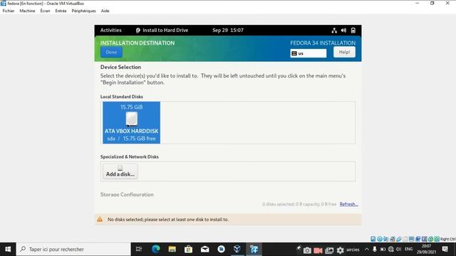This screenshot has height=256, width=456.
Task: Click the VirtualBox optical drive indicator
Action: coord(380,239)
